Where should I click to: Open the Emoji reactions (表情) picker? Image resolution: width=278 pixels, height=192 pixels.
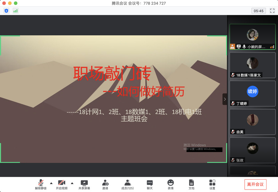click(x=170, y=184)
